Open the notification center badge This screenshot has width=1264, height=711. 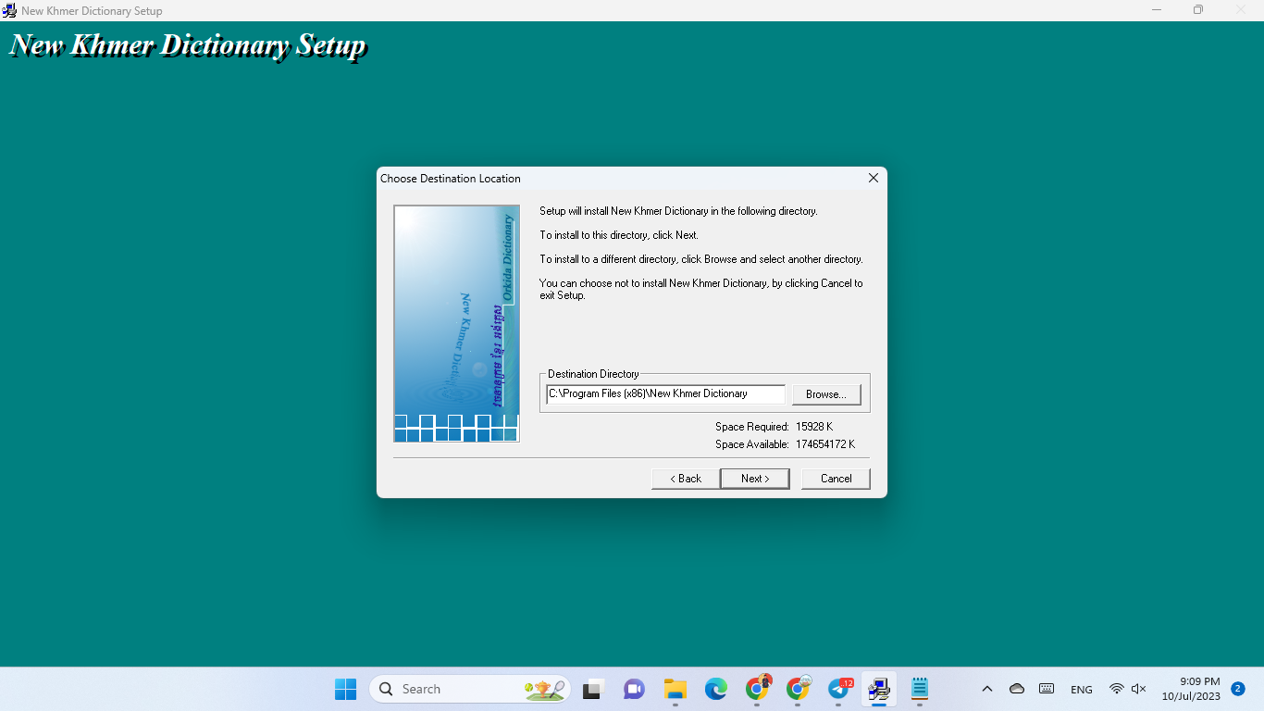[x=1238, y=689]
